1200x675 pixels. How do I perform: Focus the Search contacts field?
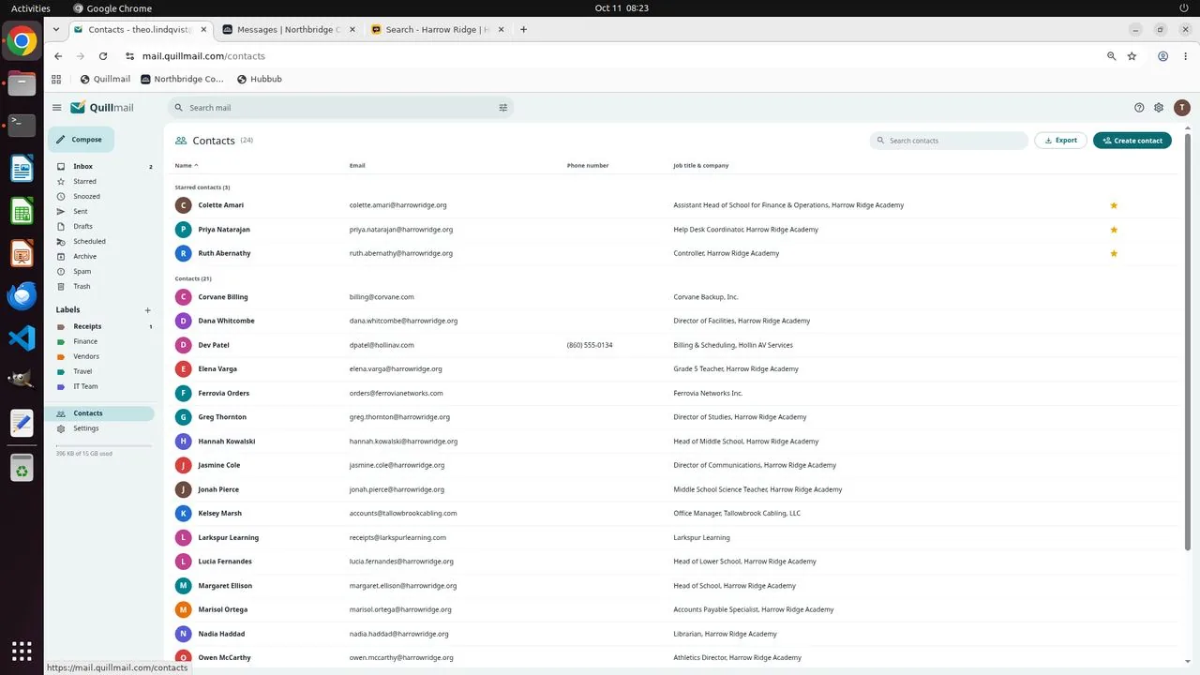[949, 141]
